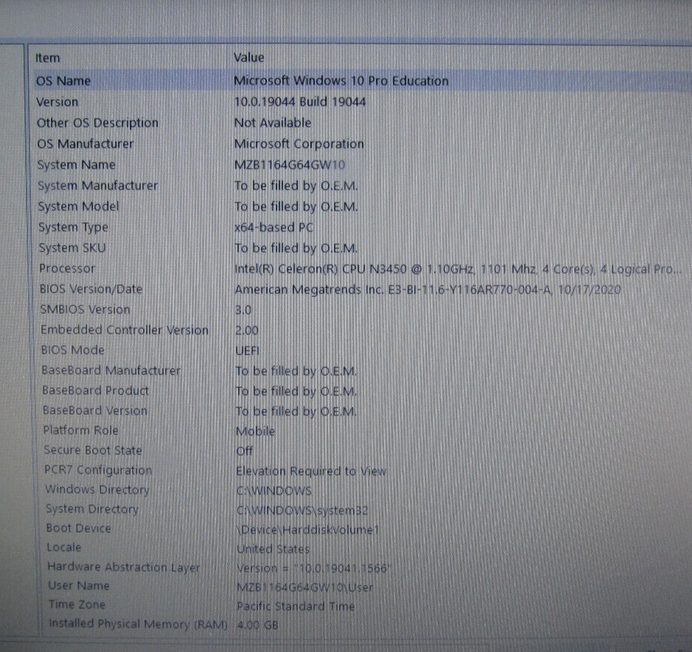Select the 'UEFI' value
This screenshot has height=652, width=692.
click(248, 351)
